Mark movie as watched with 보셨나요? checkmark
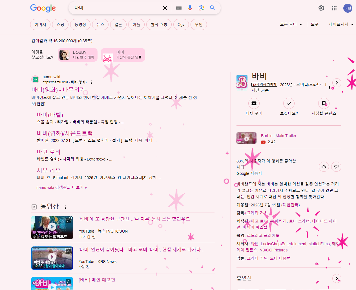Image resolution: width=356 pixels, height=290 pixels. point(289,103)
